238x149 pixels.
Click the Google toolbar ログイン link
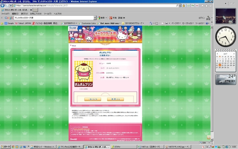click(x=202, y=18)
